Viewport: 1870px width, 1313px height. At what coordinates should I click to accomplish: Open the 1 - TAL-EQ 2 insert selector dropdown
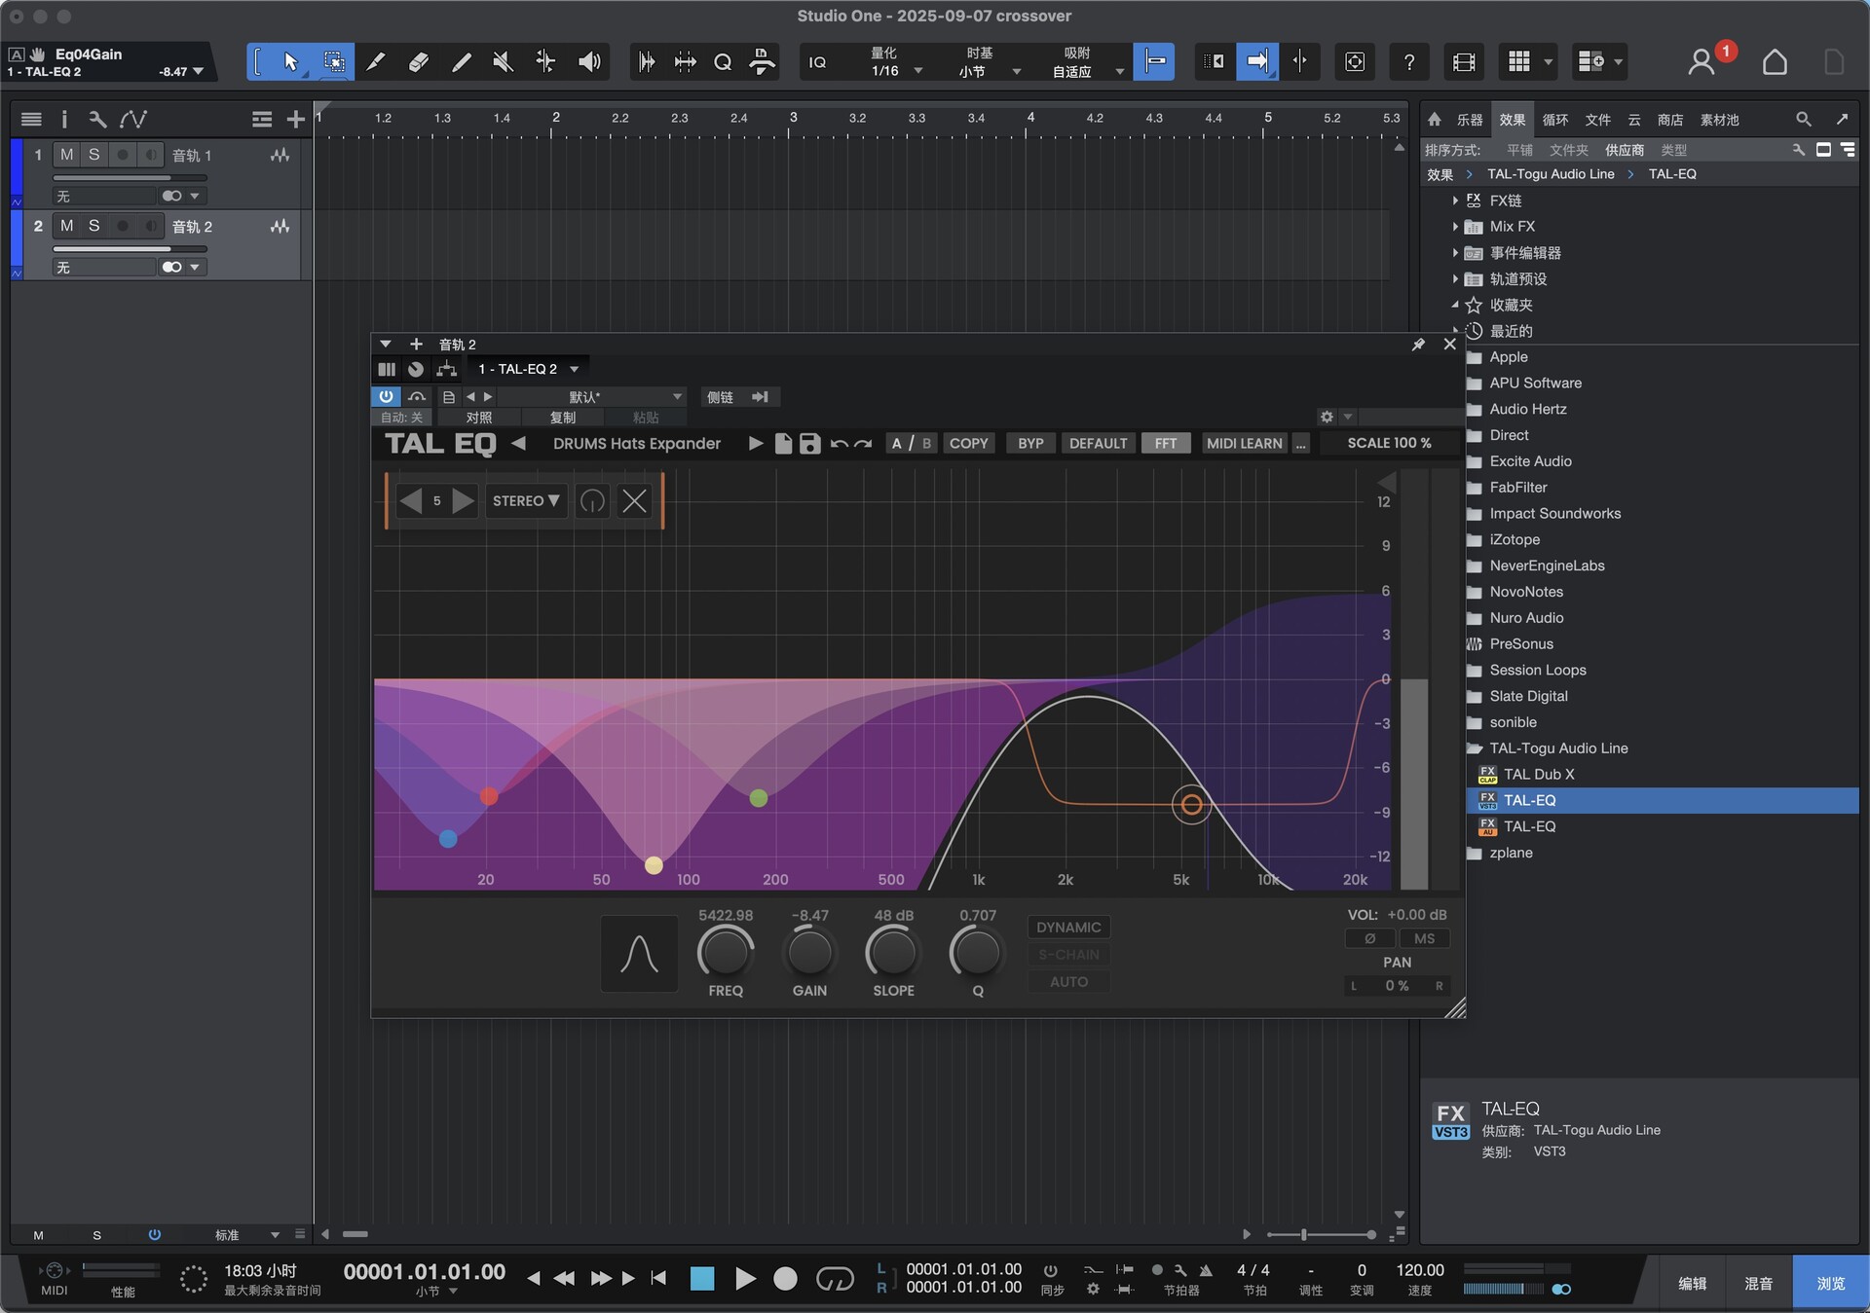pos(527,369)
